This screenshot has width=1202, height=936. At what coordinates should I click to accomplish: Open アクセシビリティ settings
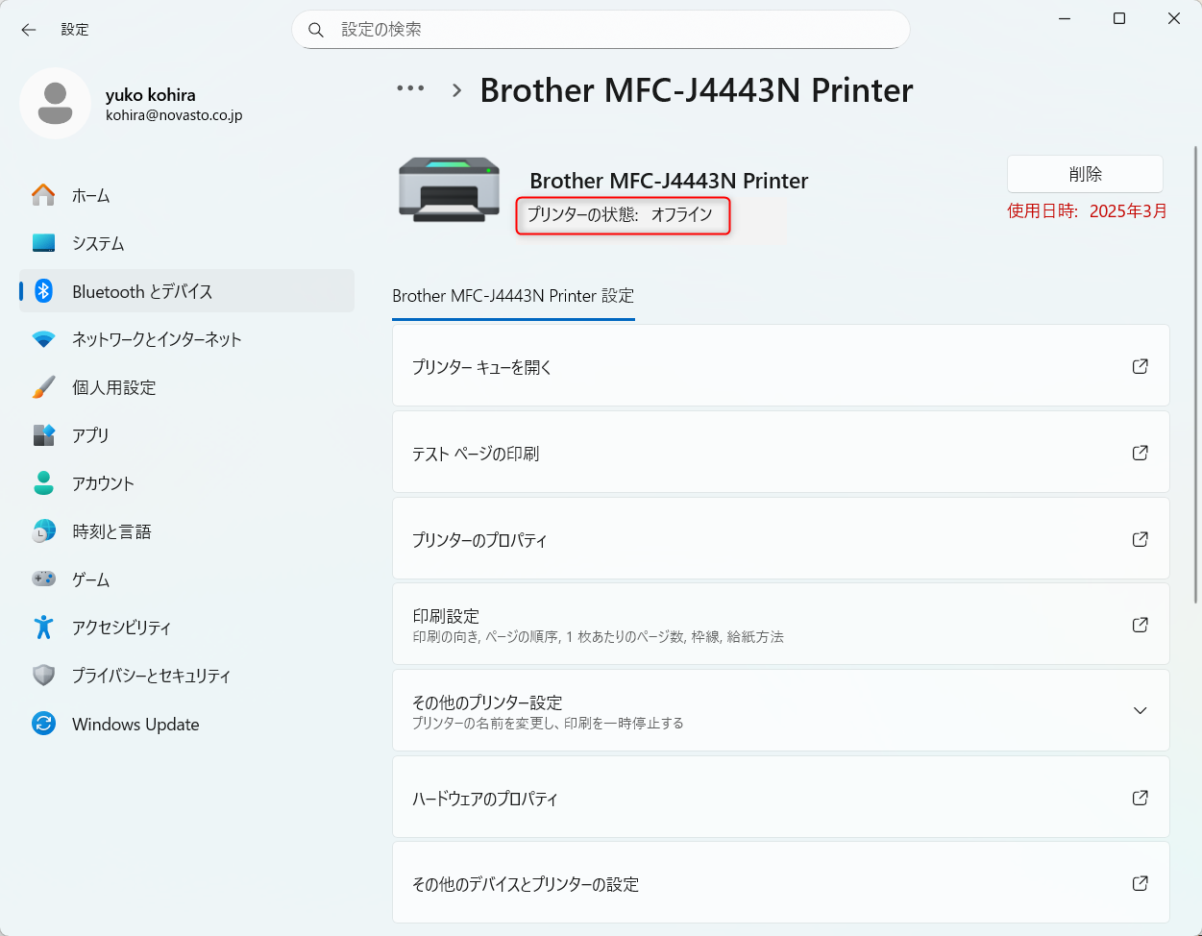click(x=186, y=628)
